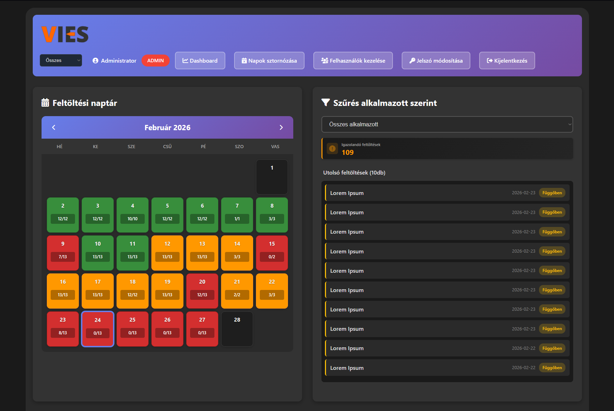This screenshot has height=411, width=614.
Task: Advance to next month with right chevron
Action: point(281,127)
